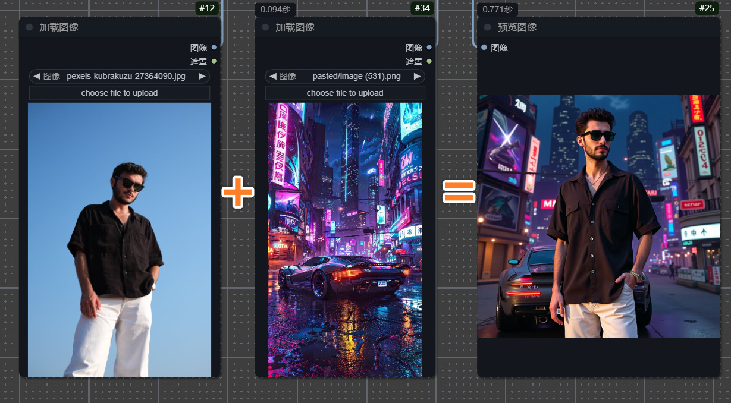The width and height of the screenshot is (731, 403).
Task: Click the man in black shirt image preview
Action: click(x=119, y=238)
